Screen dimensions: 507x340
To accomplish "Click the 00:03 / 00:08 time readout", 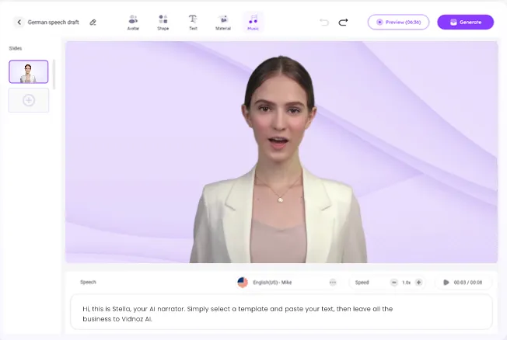I will click(x=468, y=283).
